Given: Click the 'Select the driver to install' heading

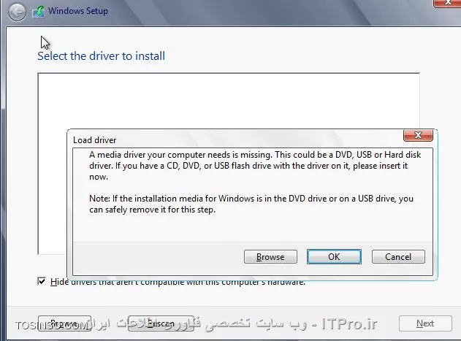Looking at the screenshot, I should [101, 55].
